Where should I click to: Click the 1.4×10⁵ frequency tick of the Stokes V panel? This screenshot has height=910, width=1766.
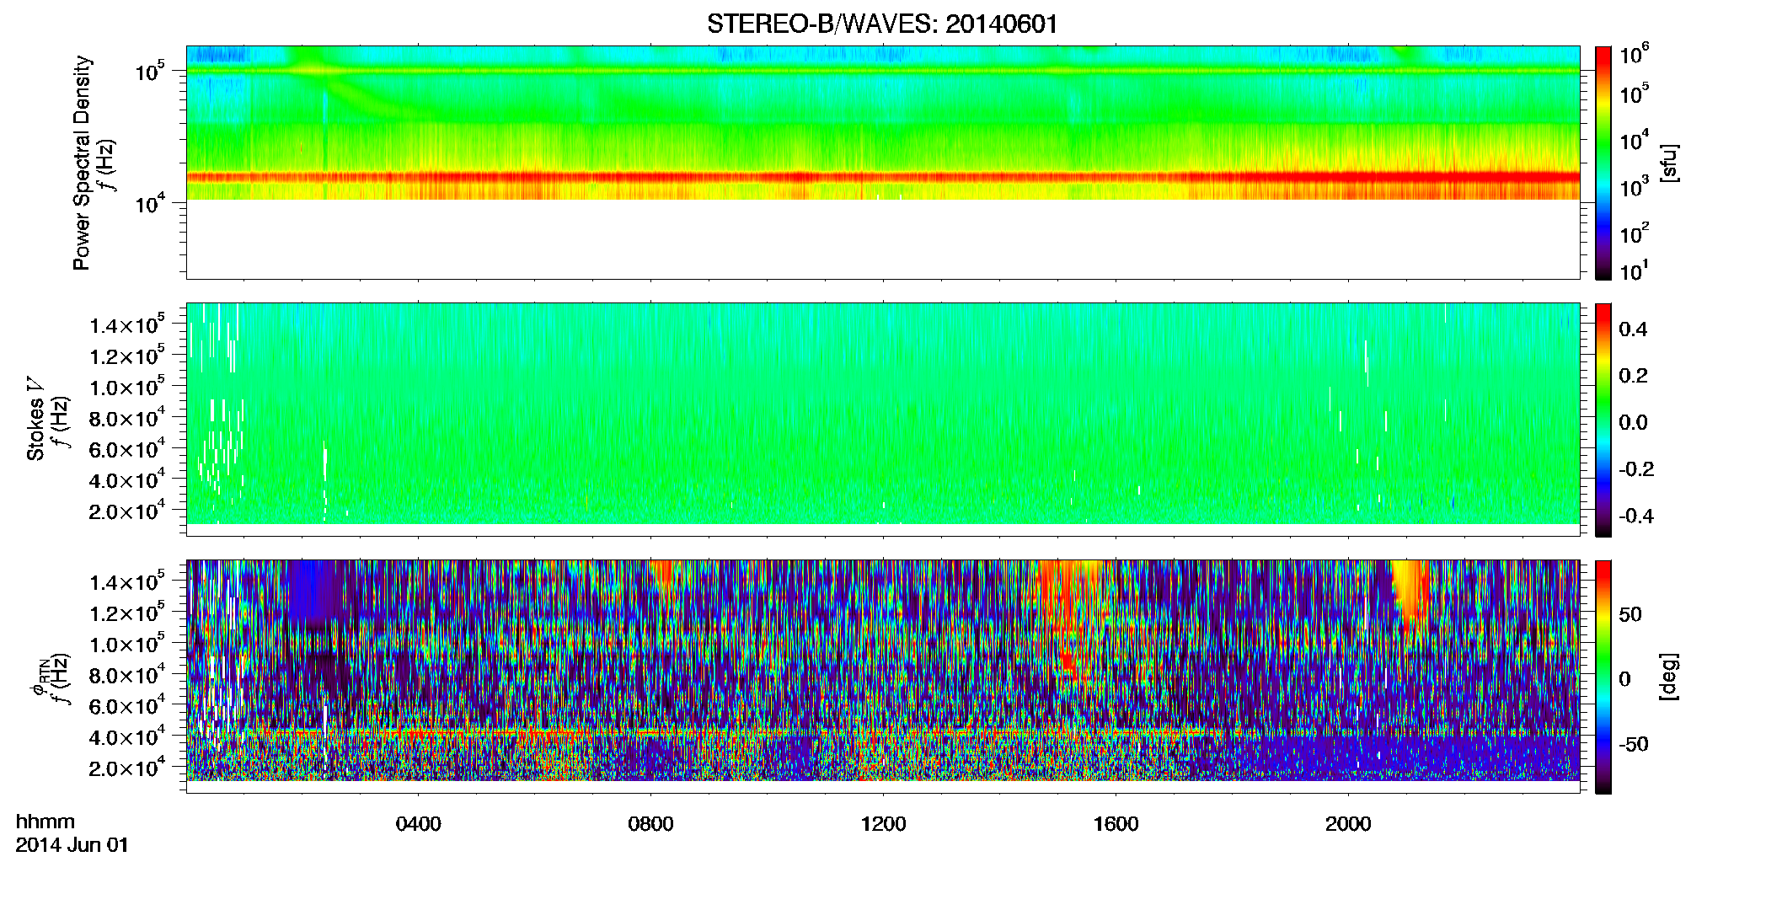click(127, 325)
